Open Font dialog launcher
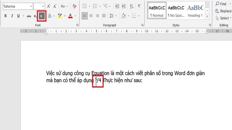This screenshot has height=130, width=232. click(x=77, y=25)
